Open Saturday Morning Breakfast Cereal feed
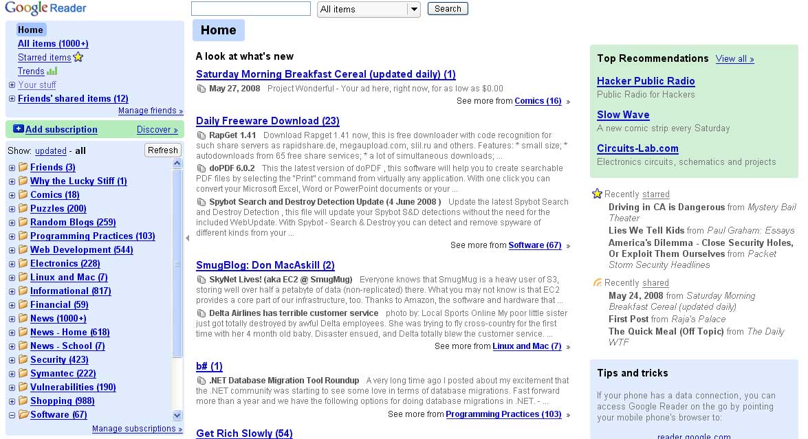The image size is (808, 439). pos(326,74)
